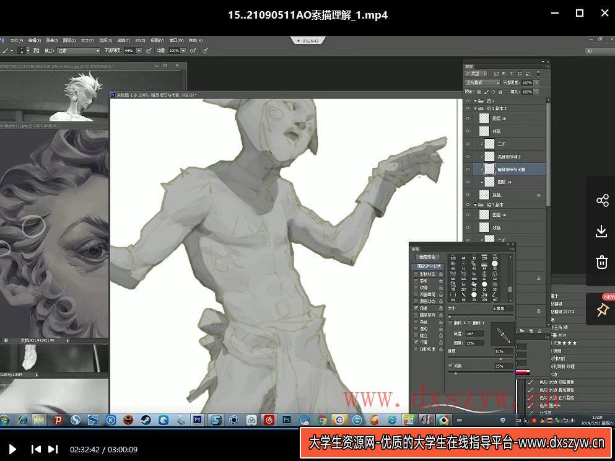Click the first Photoshop icon in the taskbar
The width and height of the screenshot is (615, 461).
pyautogui.click(x=198, y=420)
